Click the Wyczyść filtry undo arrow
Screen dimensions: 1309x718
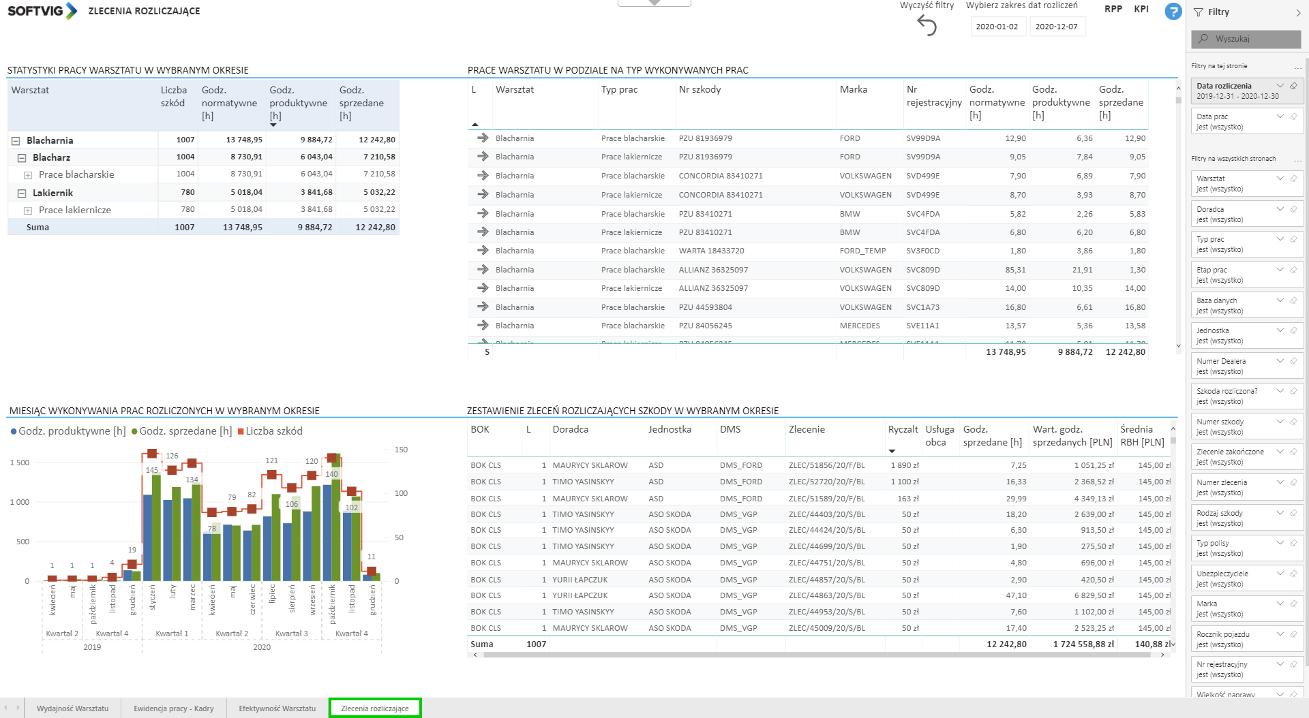coord(927,25)
